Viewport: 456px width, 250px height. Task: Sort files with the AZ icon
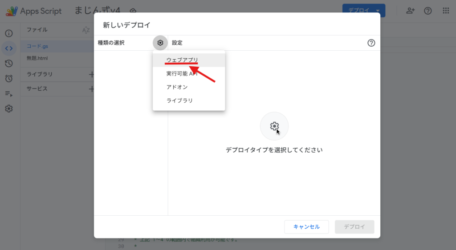click(86, 30)
